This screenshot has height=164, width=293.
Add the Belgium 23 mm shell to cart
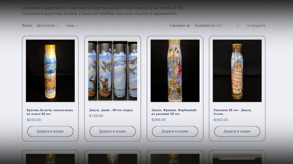[x=50, y=131]
